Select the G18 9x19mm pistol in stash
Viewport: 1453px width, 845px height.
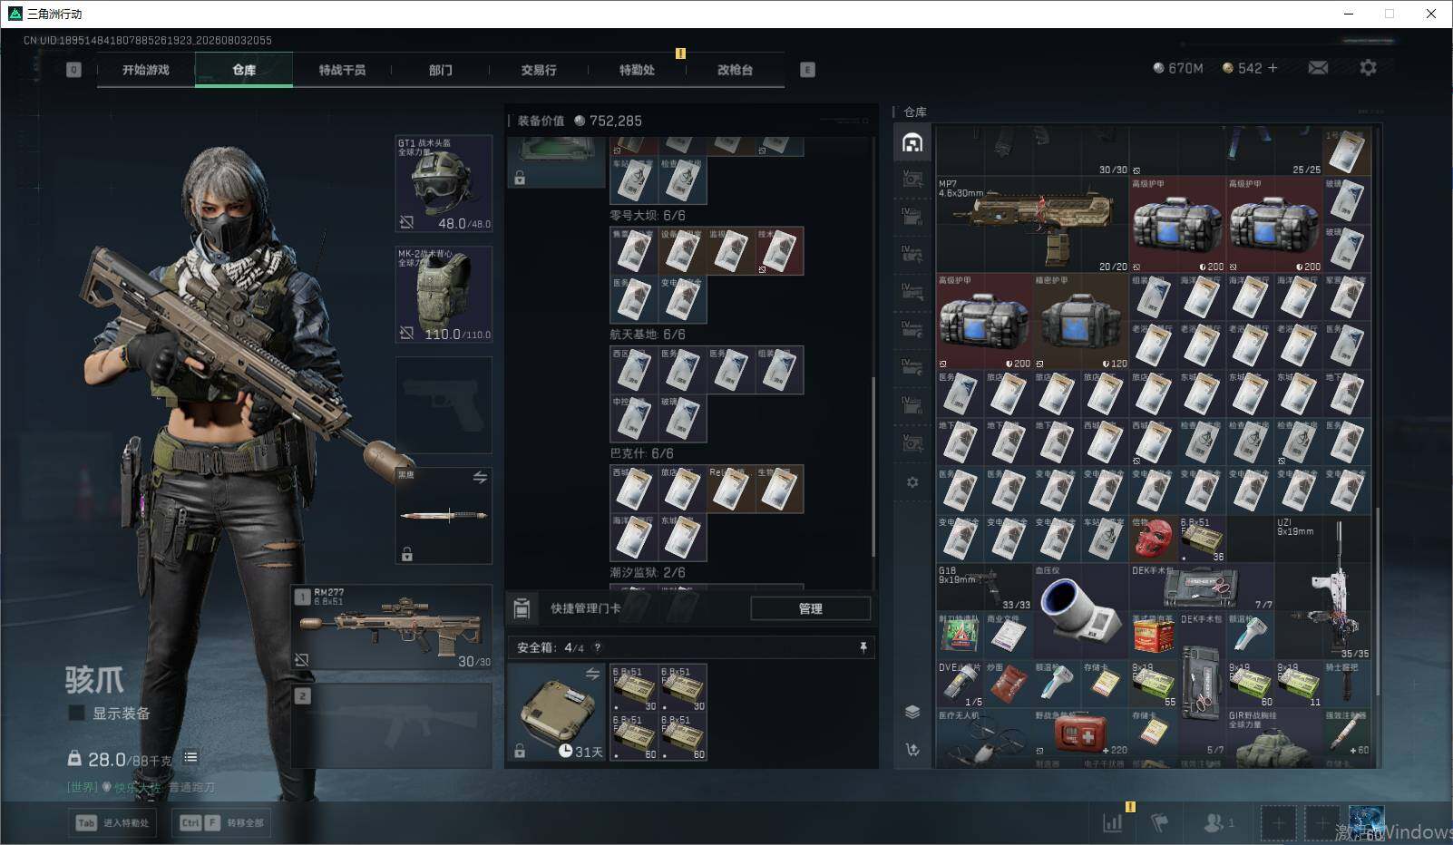[x=984, y=588]
